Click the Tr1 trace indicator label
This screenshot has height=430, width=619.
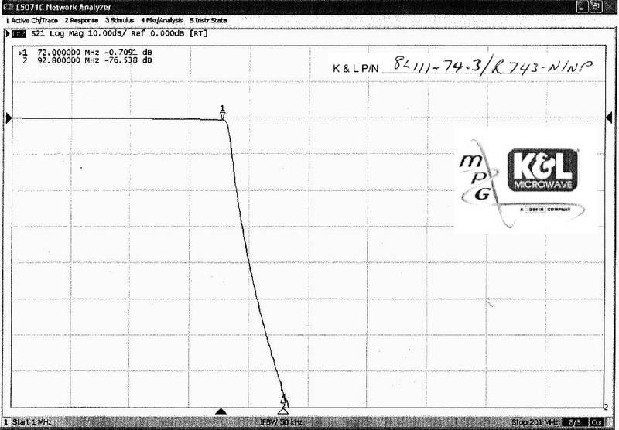tap(17, 34)
